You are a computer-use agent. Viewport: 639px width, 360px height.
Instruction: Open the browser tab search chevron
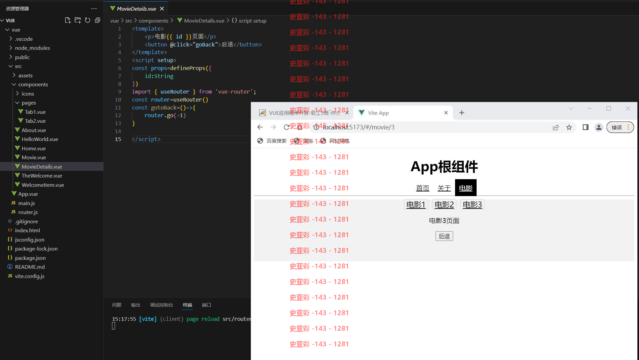tap(571, 108)
